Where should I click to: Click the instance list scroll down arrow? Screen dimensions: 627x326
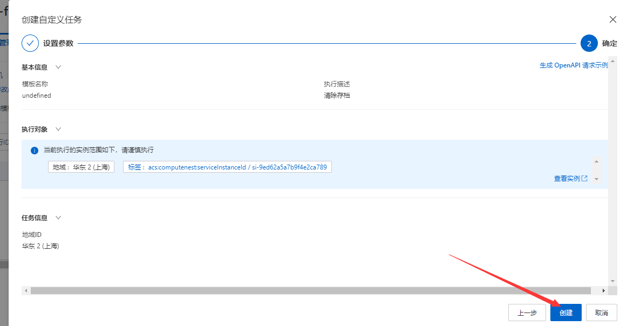(x=596, y=179)
